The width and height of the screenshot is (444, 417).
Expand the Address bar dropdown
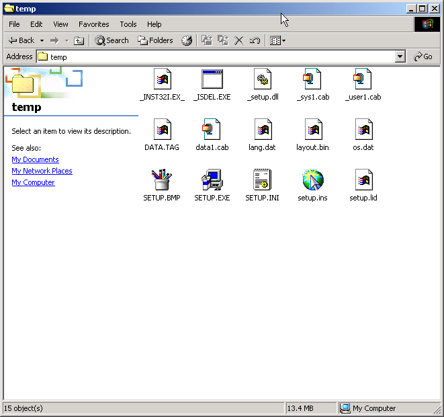coord(400,57)
